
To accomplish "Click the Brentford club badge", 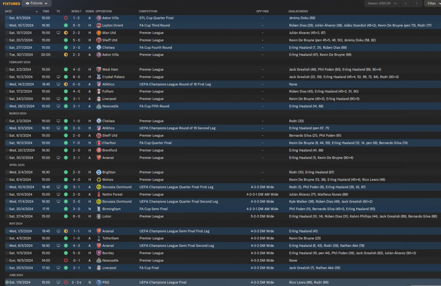I will point(99,150).
